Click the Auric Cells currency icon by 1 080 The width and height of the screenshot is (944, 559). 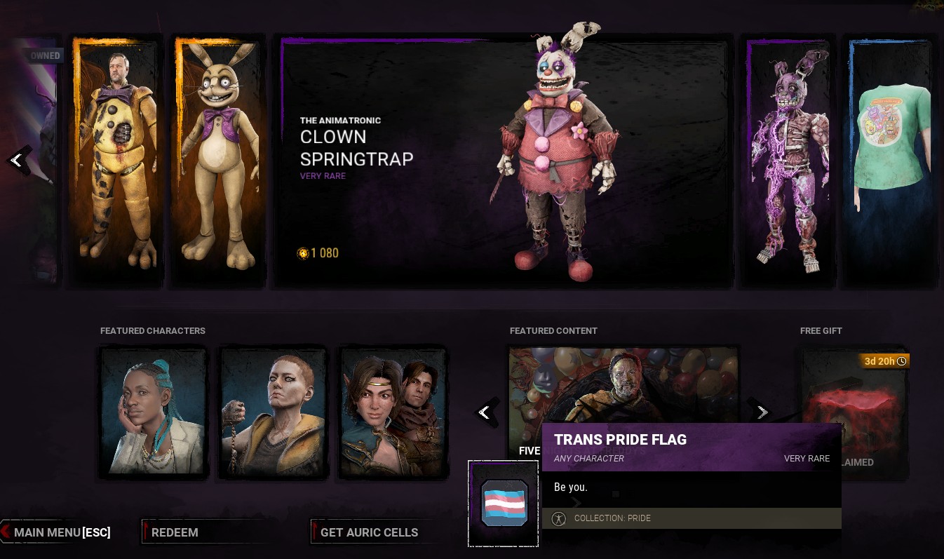click(303, 253)
